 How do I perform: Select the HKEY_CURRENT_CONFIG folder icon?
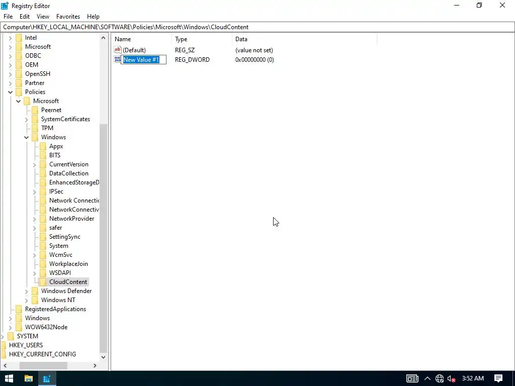(x=4, y=354)
